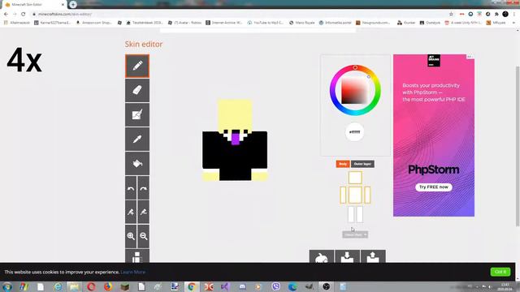Toggle the torso part in body diagram
This screenshot has height=292, width=520.
355,195
